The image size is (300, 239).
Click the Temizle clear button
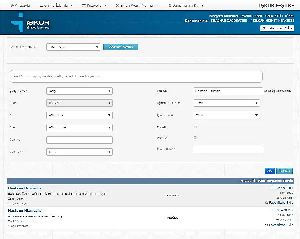pos(284,171)
